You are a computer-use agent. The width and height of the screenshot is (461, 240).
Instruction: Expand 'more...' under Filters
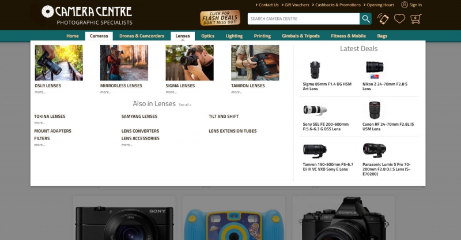40,145
